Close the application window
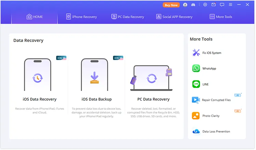 tap(247, 5)
